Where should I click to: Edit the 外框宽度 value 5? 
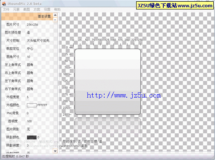pyautogui.click(x=28, y=97)
